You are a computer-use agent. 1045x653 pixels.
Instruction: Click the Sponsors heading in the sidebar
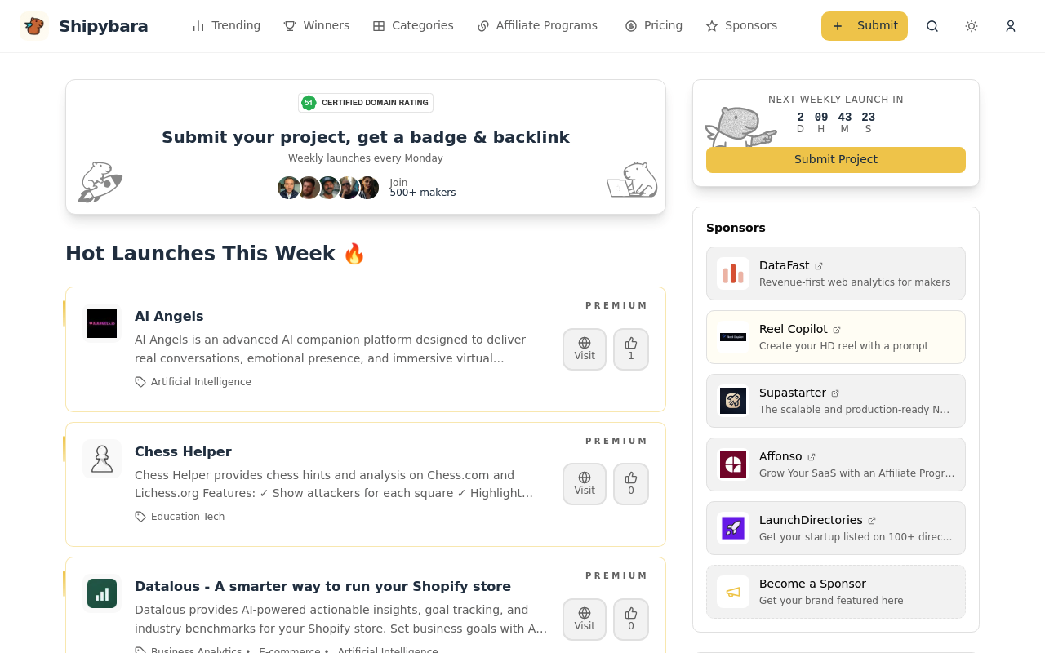click(736, 228)
